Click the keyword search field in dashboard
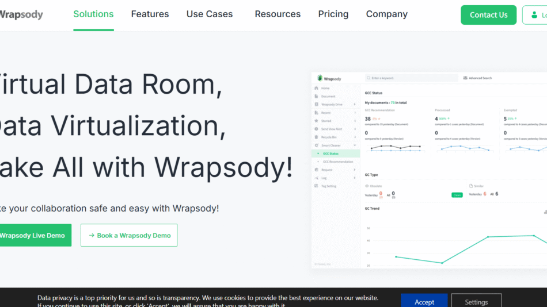 coord(412,78)
